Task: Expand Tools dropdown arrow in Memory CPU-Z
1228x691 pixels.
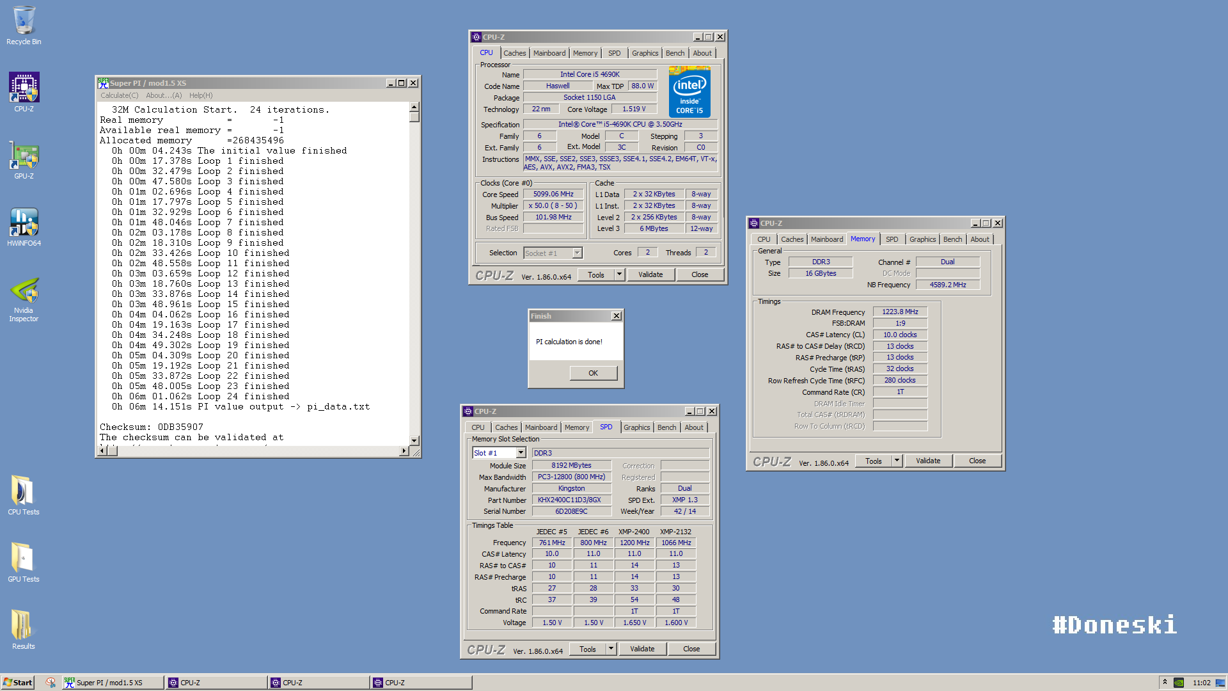Action: click(896, 461)
